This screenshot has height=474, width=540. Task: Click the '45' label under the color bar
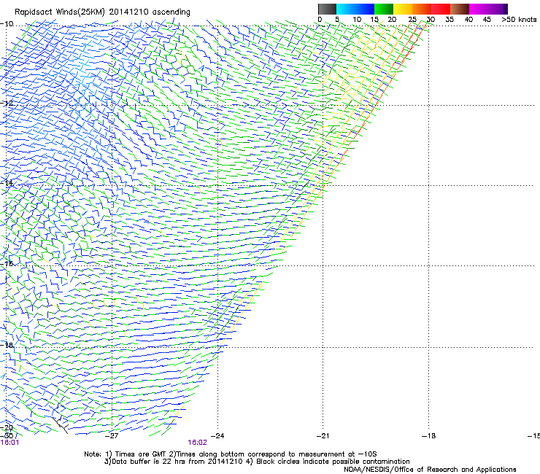(x=487, y=20)
